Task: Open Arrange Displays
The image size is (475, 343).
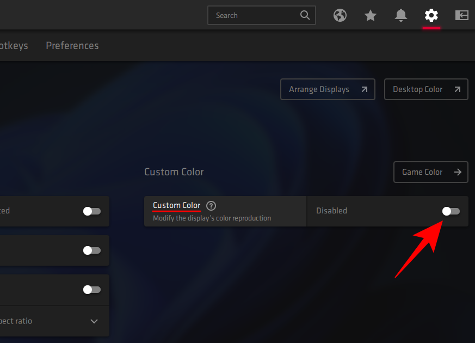Action: pyautogui.click(x=328, y=89)
